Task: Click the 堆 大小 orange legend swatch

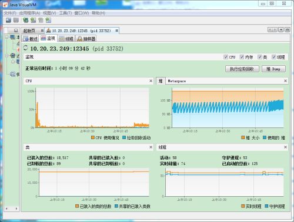Action: (243, 137)
